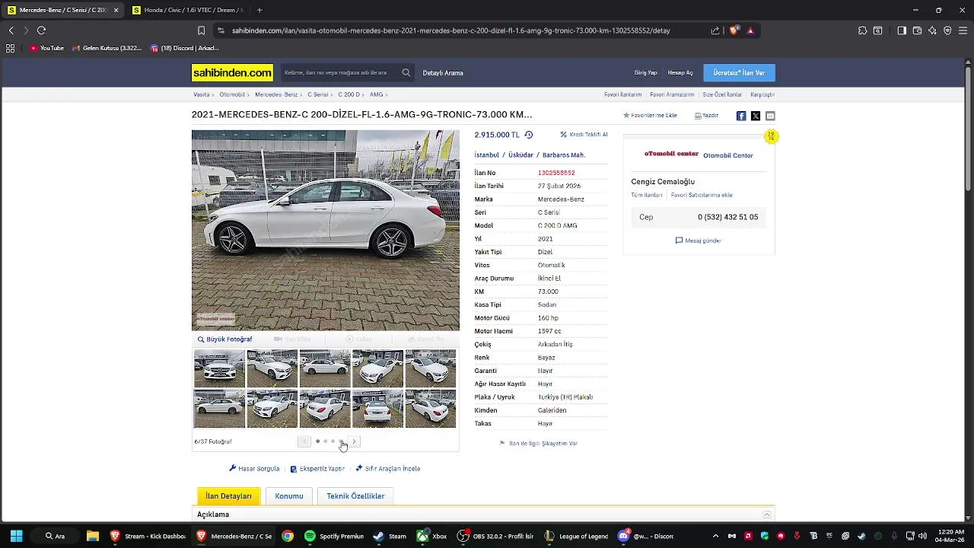Image resolution: width=974 pixels, height=548 pixels.
Task: Click the browser page vertical scrollbar
Action: pos(969,129)
